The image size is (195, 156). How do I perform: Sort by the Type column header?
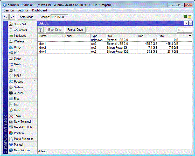coord(98,36)
